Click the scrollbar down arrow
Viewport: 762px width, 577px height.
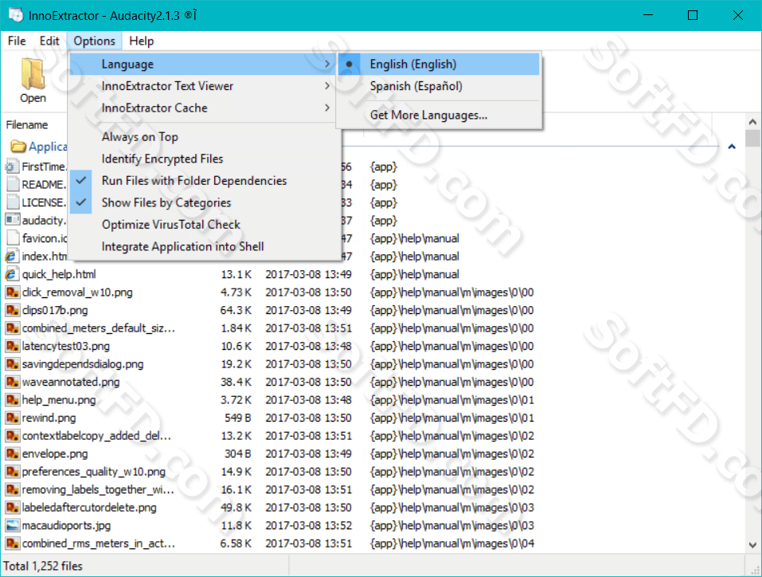pyautogui.click(x=752, y=545)
